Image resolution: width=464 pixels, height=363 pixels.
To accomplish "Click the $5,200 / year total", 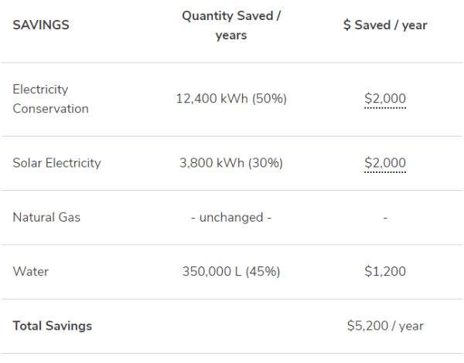I will tap(385, 326).
